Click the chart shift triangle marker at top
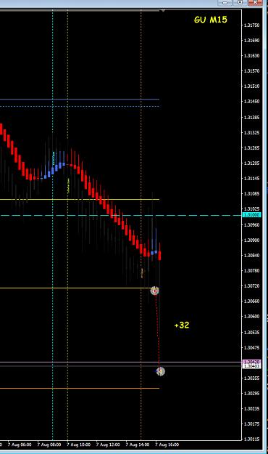 pyautogui.click(x=163, y=11)
